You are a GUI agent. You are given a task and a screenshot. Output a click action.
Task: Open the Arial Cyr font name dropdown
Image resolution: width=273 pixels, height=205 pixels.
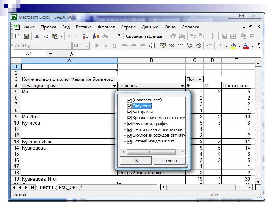tap(69, 46)
